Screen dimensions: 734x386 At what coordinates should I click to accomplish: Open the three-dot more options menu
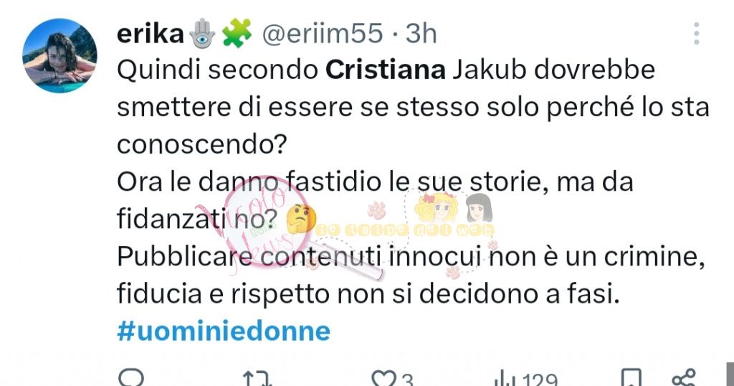point(697,33)
